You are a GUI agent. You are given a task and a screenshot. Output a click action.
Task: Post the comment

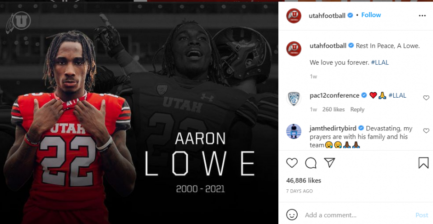pyautogui.click(x=422, y=215)
